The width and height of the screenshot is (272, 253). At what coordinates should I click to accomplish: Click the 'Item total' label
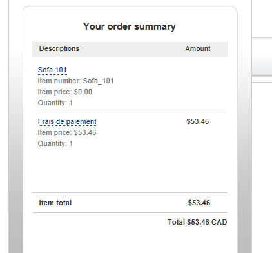click(x=55, y=203)
